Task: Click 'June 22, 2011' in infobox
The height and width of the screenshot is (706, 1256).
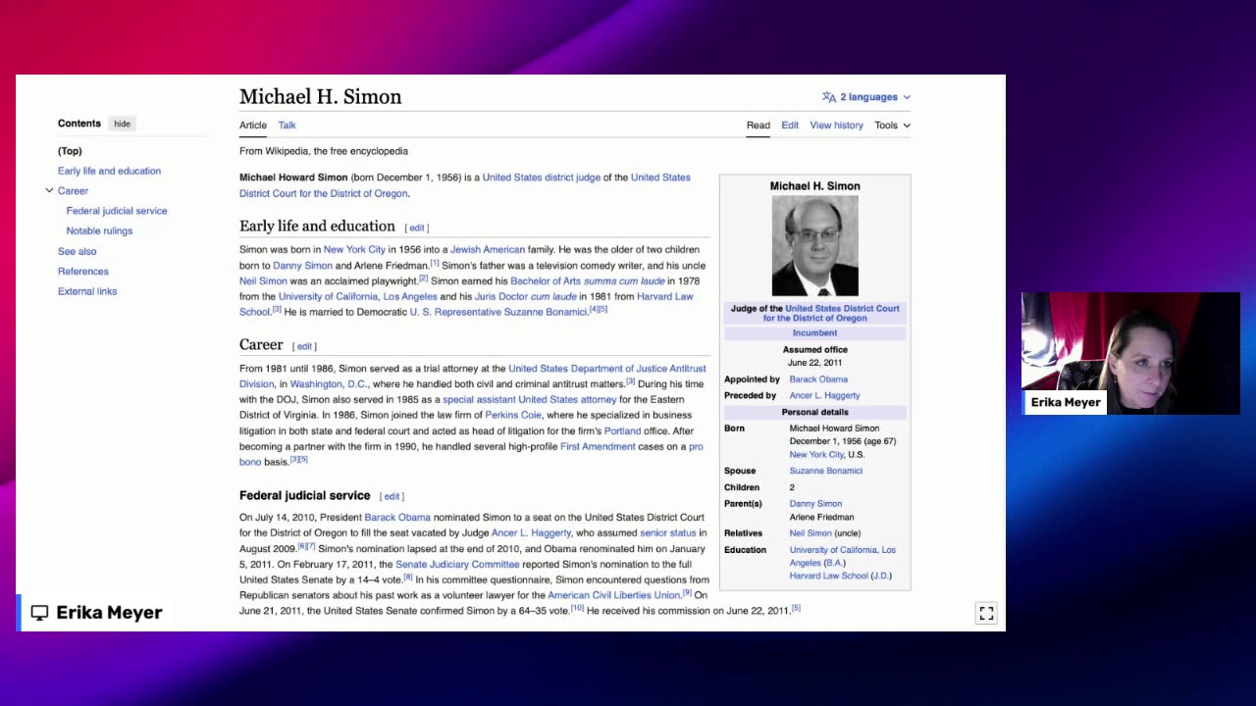Action: pos(814,363)
